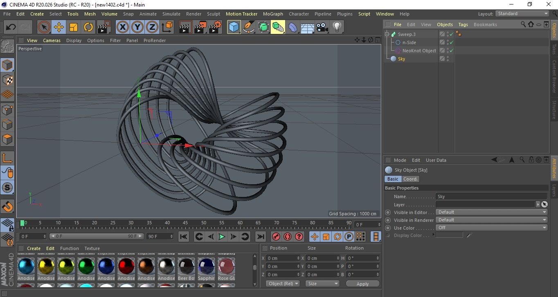Switch to Points mode
The width and height of the screenshot is (558, 297).
coord(7,109)
